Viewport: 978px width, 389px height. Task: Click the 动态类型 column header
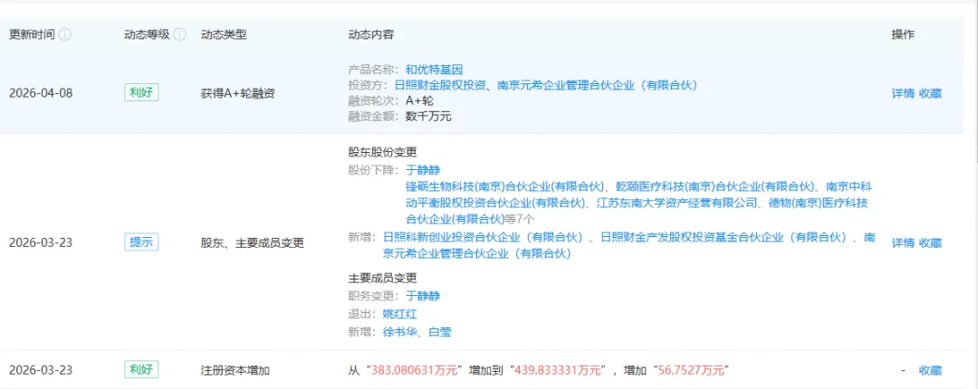pyautogui.click(x=224, y=35)
